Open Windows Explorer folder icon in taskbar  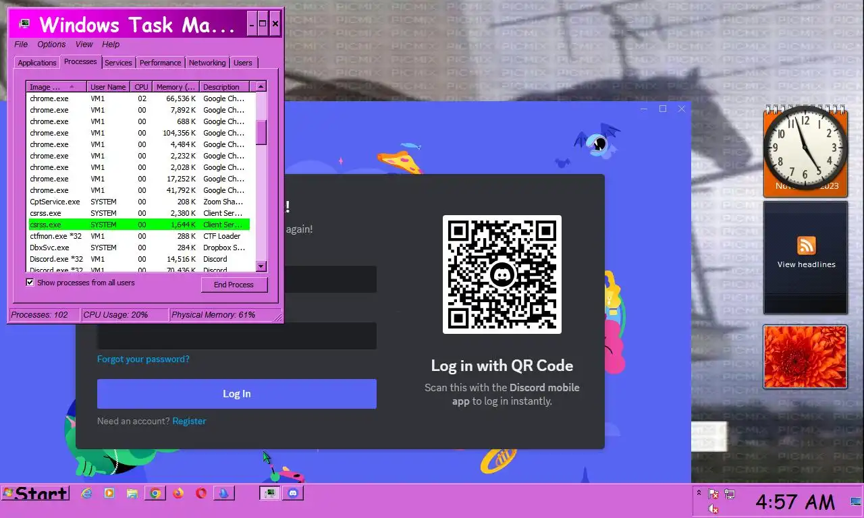132,494
